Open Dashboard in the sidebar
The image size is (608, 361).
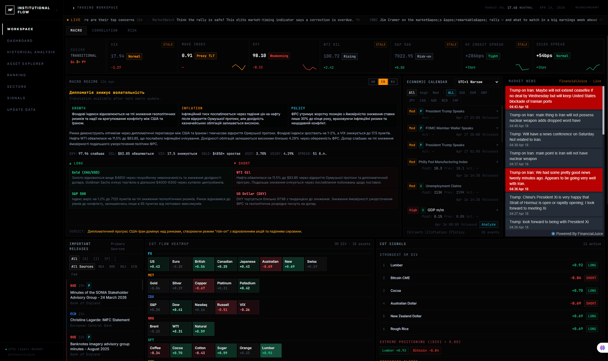point(20,41)
